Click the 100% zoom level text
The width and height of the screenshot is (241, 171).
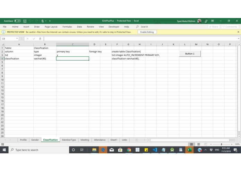(237, 144)
